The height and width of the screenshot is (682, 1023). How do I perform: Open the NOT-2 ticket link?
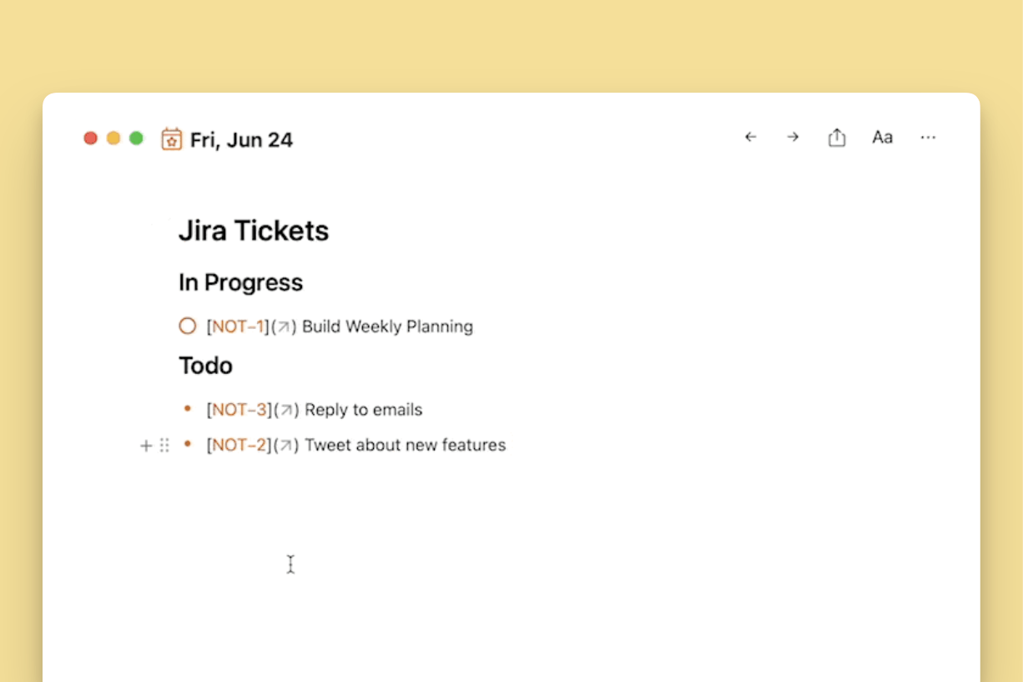239,445
